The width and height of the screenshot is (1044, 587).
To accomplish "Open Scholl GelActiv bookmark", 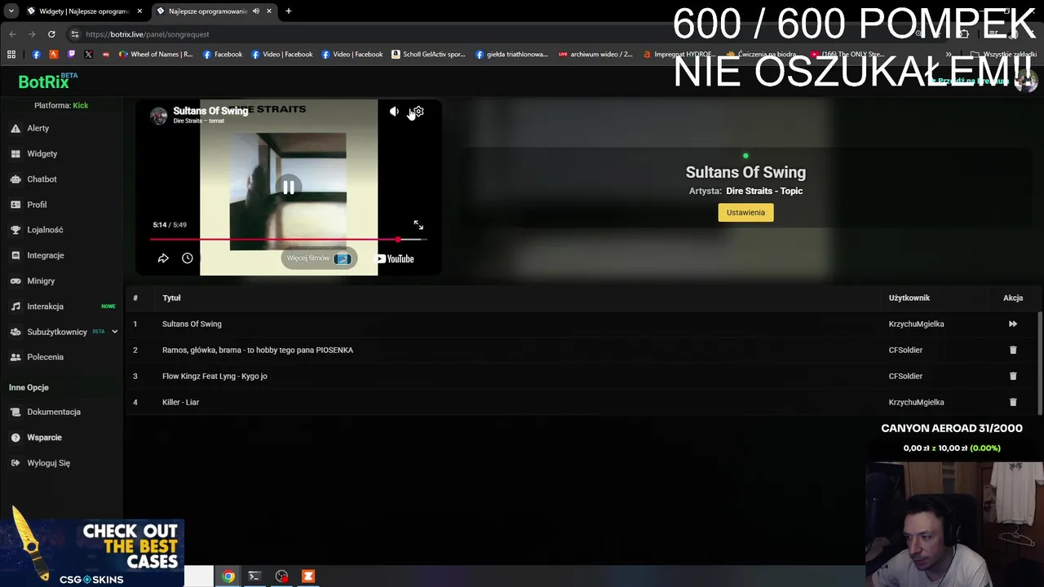I will point(428,55).
